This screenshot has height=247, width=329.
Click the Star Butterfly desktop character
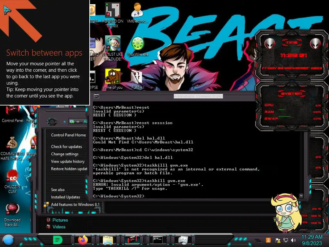(286, 213)
